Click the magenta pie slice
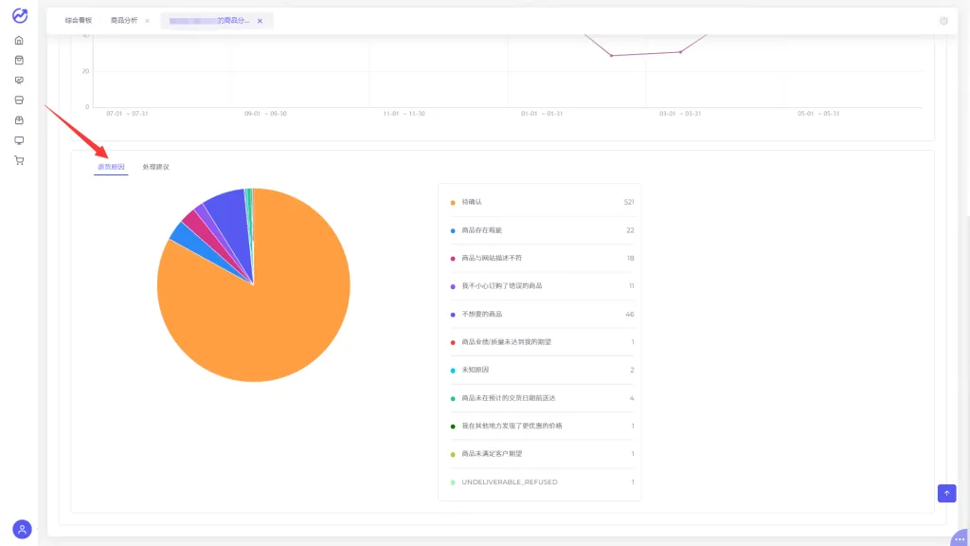The height and width of the screenshot is (546, 970). coord(199,226)
